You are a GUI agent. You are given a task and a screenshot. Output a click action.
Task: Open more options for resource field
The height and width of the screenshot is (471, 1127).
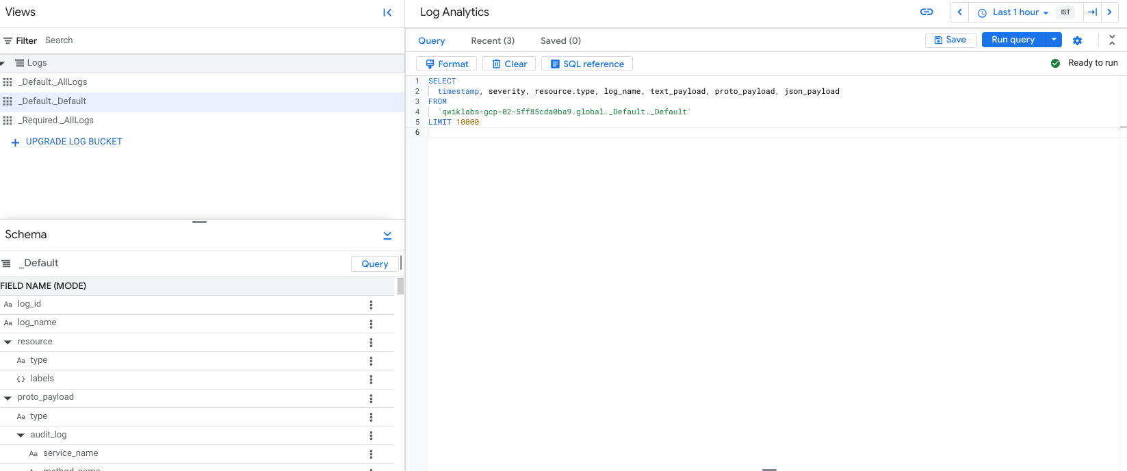371,342
